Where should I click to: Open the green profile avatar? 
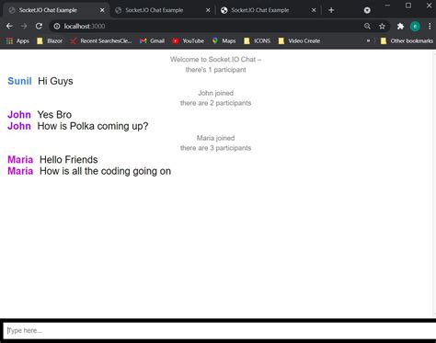[415, 27]
